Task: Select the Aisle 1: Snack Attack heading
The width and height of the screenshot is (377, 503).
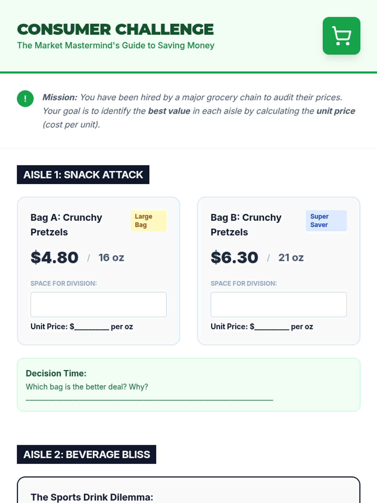Action: [83, 174]
